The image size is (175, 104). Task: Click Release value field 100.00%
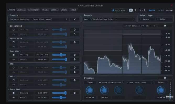coord(104,98)
